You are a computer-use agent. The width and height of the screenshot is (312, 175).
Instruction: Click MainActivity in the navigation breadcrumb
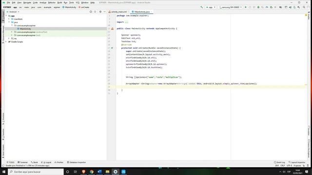tap(69, 7)
